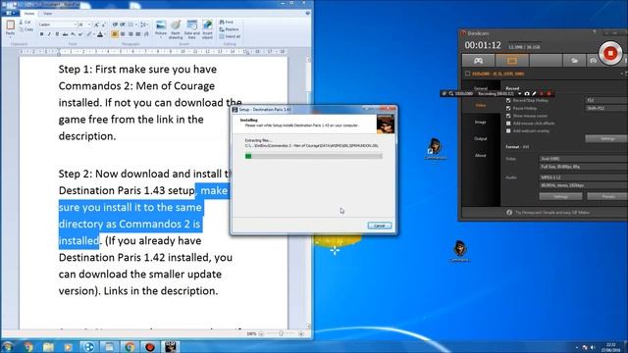Screen dimensions: 628x353
Task: Open WordPad help icon
Action: coord(307,13)
